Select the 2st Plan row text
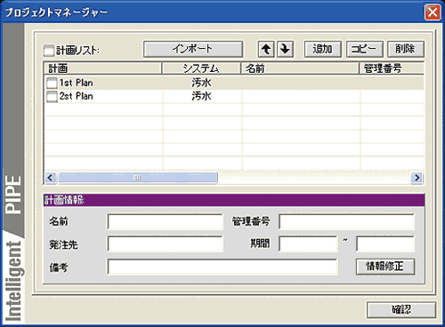Screen dimensions: 445x327 pos(77,96)
